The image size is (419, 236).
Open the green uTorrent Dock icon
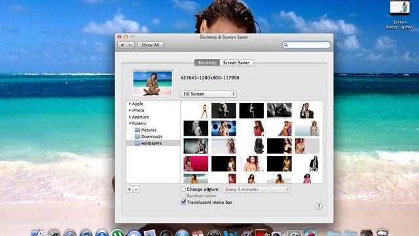(x=118, y=233)
